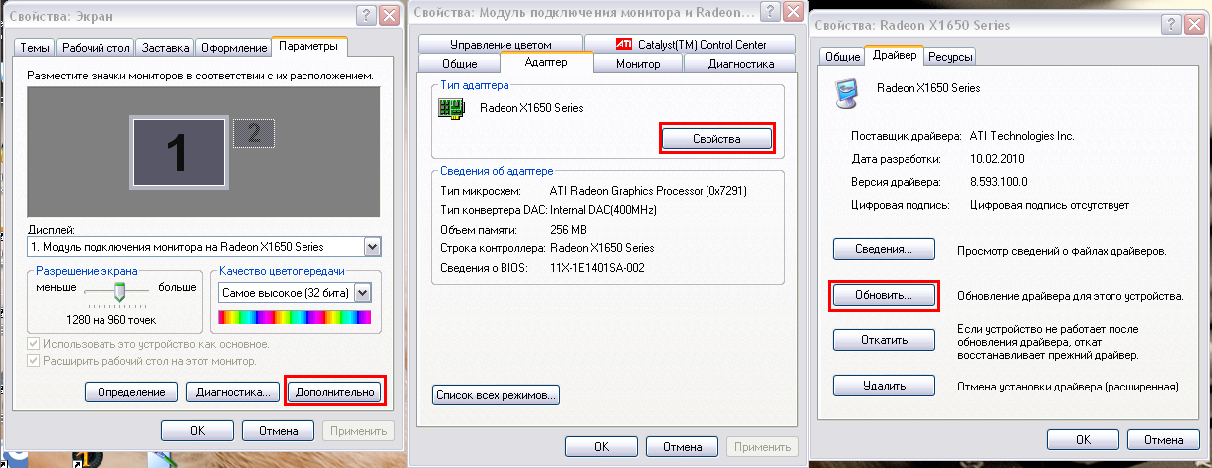Select monitor 2 thumbnail
This screenshot has width=1212, height=468.
[253, 135]
